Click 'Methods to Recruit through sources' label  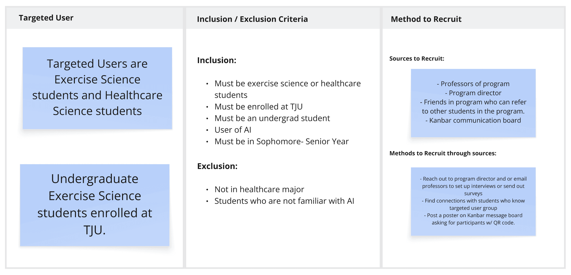click(443, 153)
